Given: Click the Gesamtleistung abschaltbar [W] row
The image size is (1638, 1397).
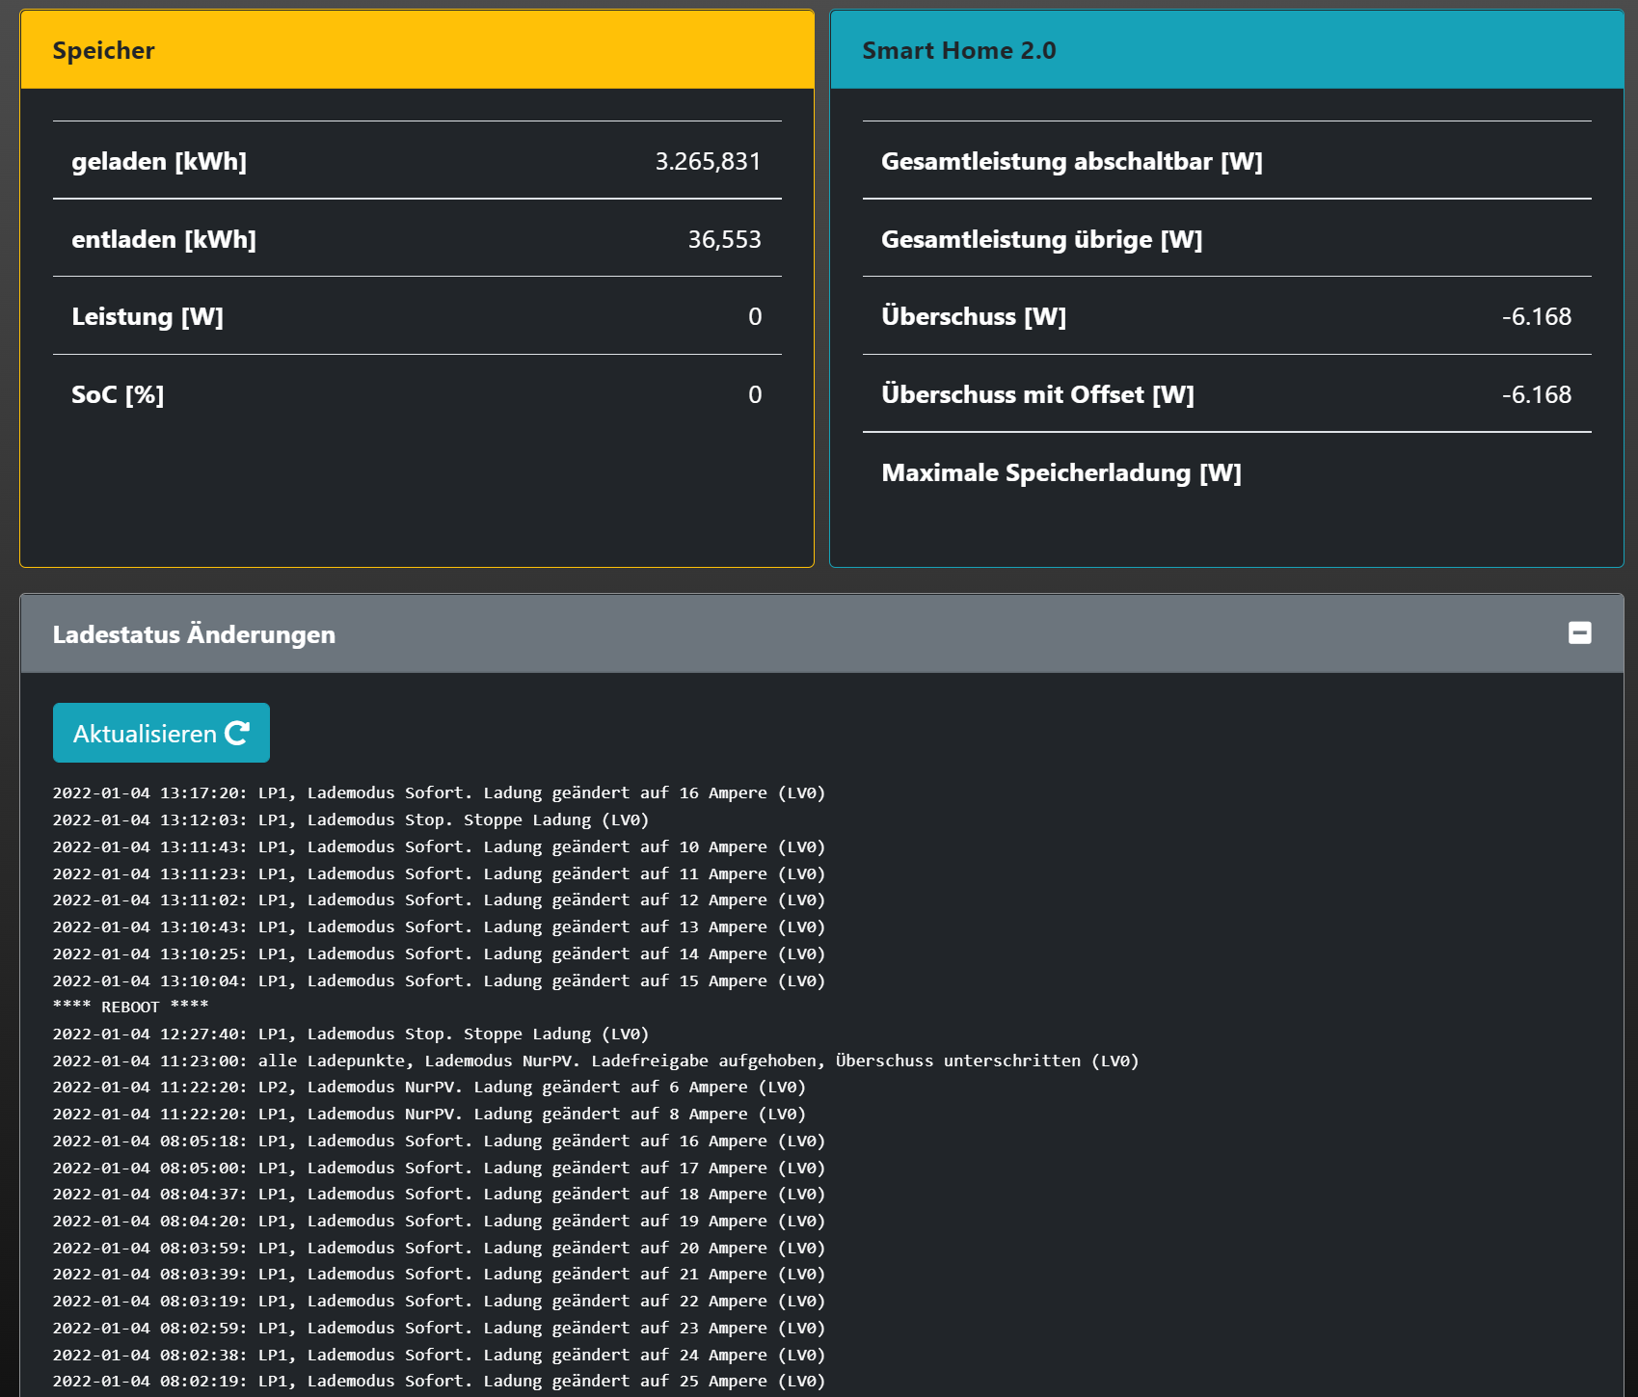Looking at the screenshot, I should 1071,161.
